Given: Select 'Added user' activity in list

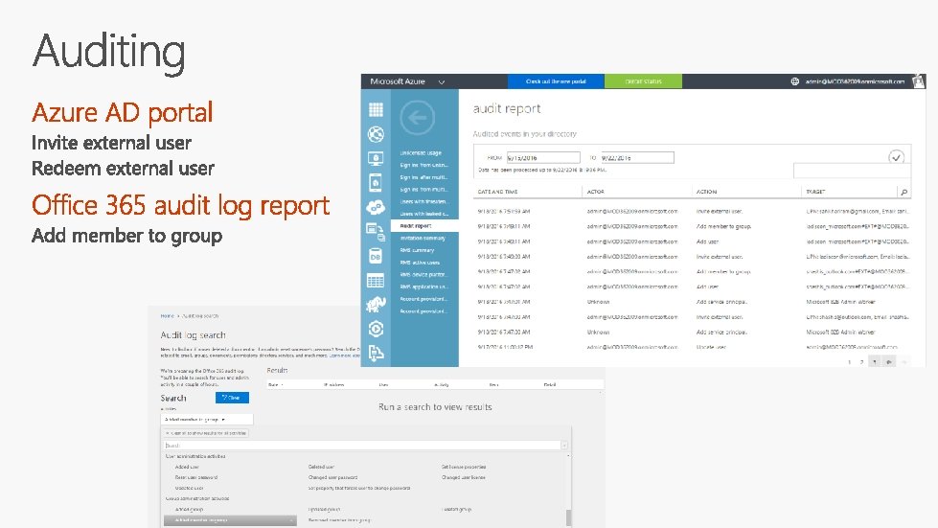Looking at the screenshot, I should 187,467.
